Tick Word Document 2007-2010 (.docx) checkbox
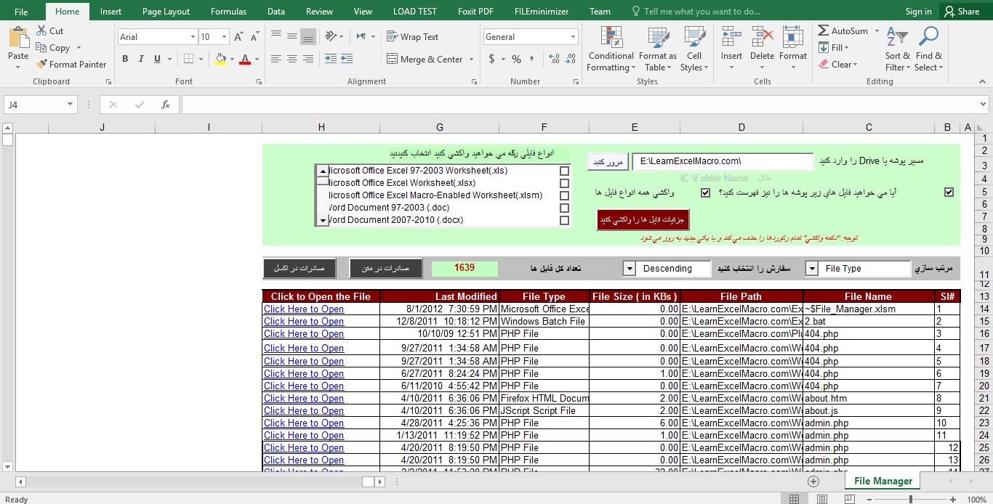Screen dimensions: 993x504 click(564, 221)
